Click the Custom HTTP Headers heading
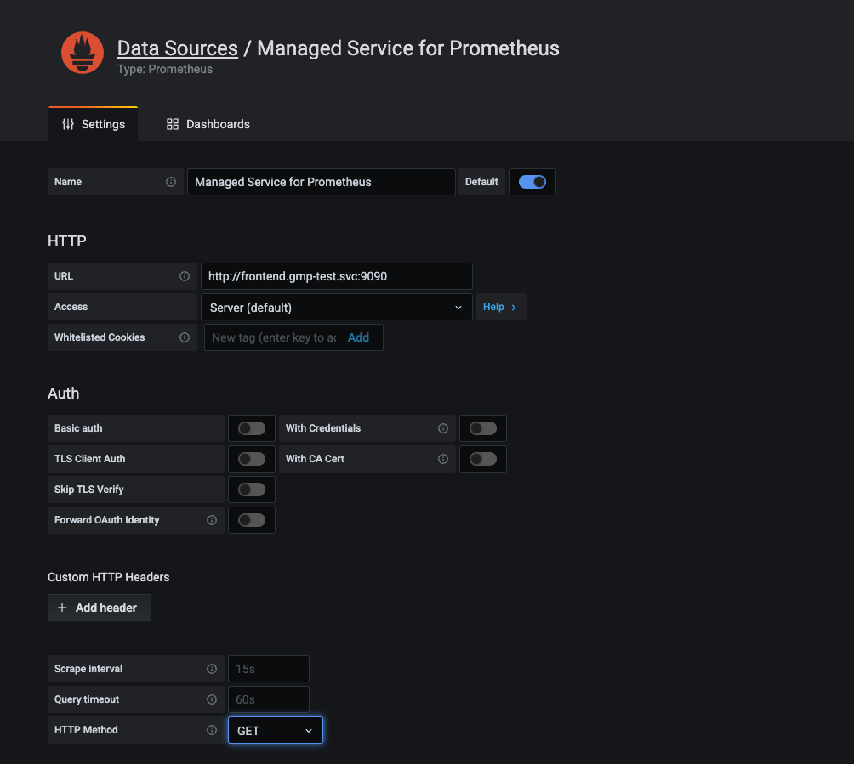This screenshot has width=854, height=764. [108, 577]
